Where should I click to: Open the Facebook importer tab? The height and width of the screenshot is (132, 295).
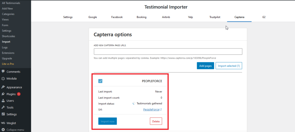coord(117,17)
